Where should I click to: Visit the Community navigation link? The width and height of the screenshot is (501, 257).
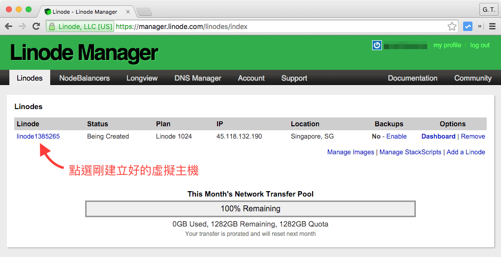click(473, 78)
